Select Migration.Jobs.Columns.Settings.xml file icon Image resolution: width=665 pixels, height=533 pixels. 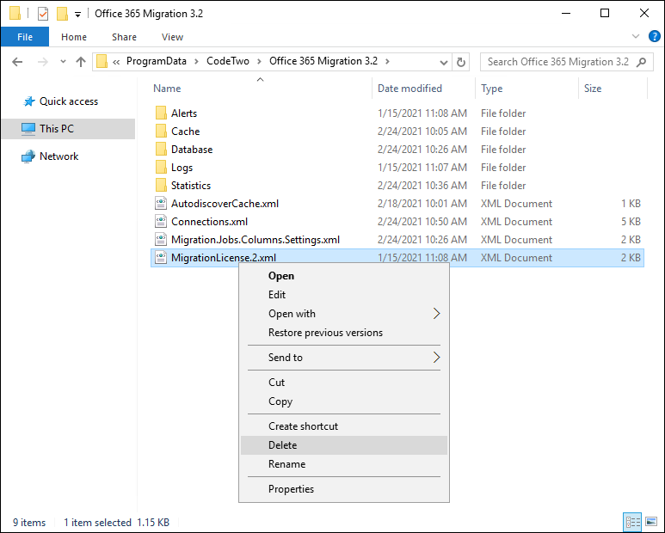tap(161, 239)
